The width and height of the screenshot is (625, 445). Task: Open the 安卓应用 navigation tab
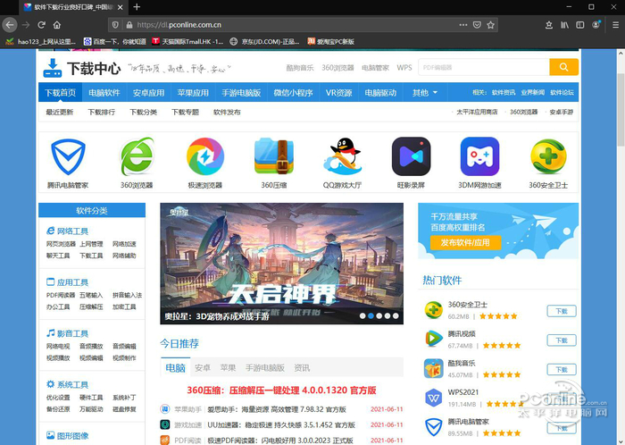point(149,93)
